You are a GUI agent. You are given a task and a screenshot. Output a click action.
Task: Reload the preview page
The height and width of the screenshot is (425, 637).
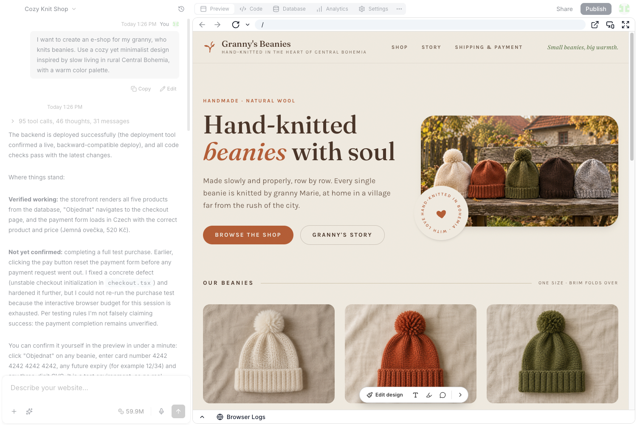(x=236, y=25)
